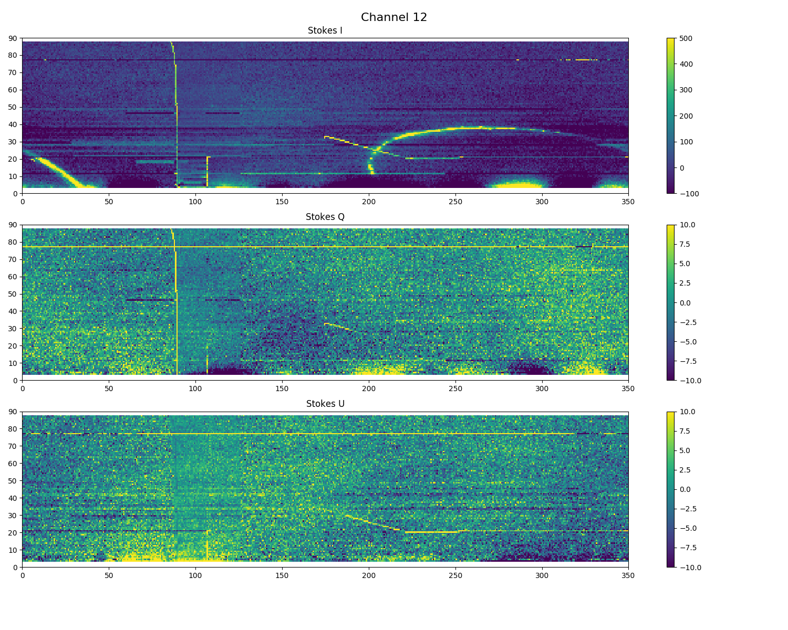Image resolution: width=788 pixels, height=630 pixels.
Task: Click the "Channel 12" figure title
Action: [394, 17]
